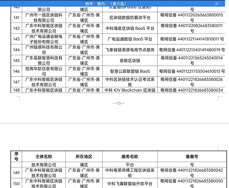This screenshot has width=229, height=188.
Task: Click service '智慧公路联盟链 BaaS'
Action: click(x=130, y=71)
